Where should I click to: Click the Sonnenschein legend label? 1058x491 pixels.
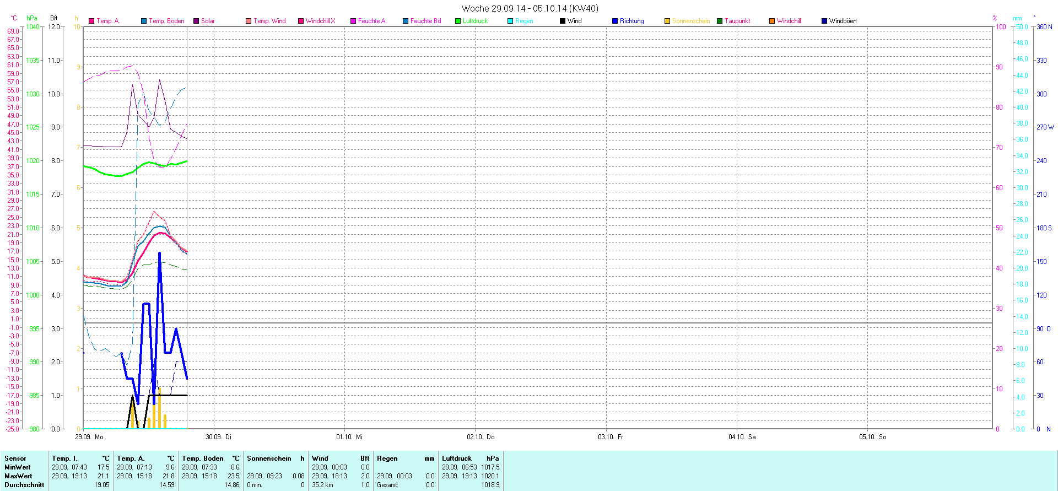tap(690, 21)
